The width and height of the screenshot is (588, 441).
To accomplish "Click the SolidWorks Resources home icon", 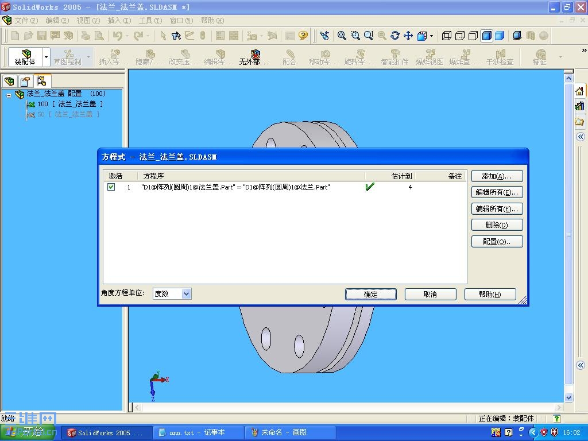I will click(x=580, y=91).
